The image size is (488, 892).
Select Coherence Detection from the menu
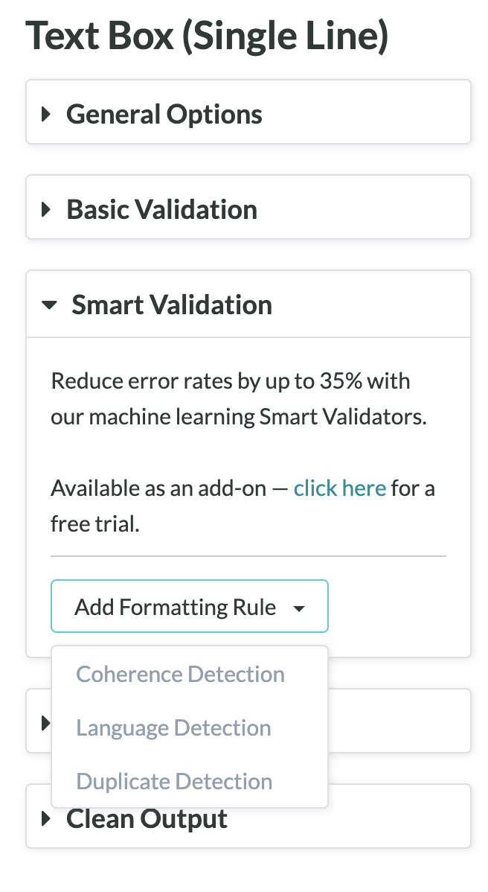[180, 674]
